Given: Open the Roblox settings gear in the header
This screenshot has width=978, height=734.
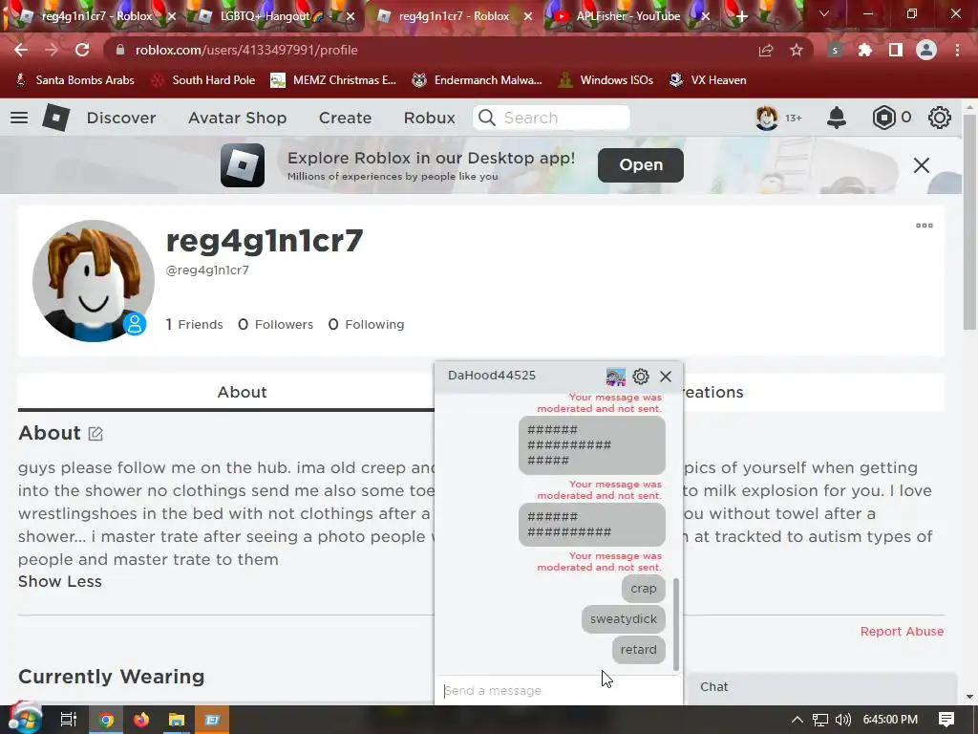Looking at the screenshot, I should click(940, 118).
